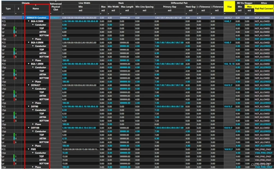This screenshot has width=274, height=169.
Task: Click DEFAULT CSet cell in 05MAX10 row
Action: coord(55,18)
